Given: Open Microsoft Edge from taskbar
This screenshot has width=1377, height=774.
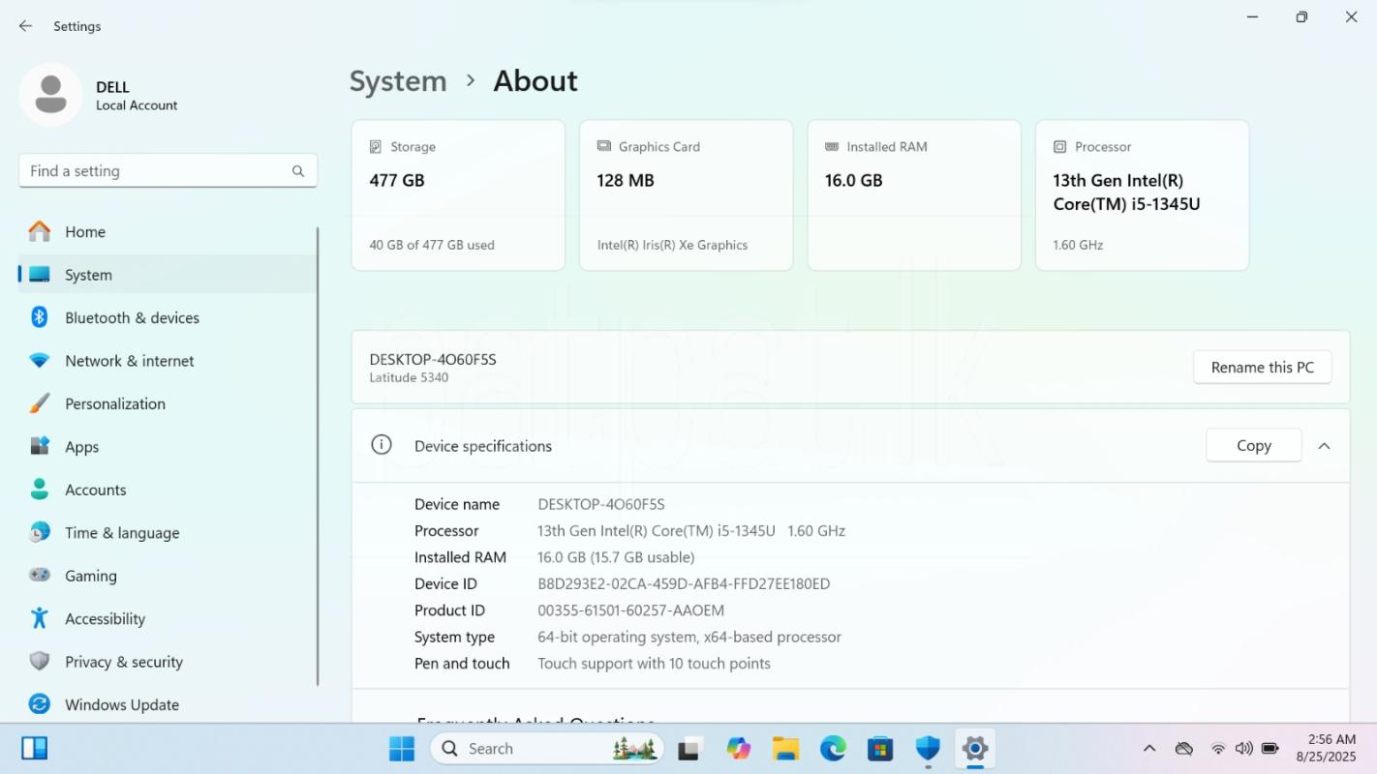Looking at the screenshot, I should click(x=833, y=748).
